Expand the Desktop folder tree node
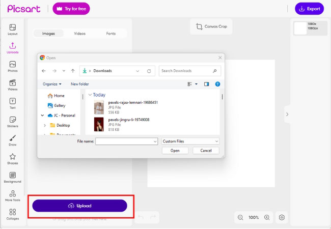This screenshot has height=229, width=331. [x=44, y=125]
